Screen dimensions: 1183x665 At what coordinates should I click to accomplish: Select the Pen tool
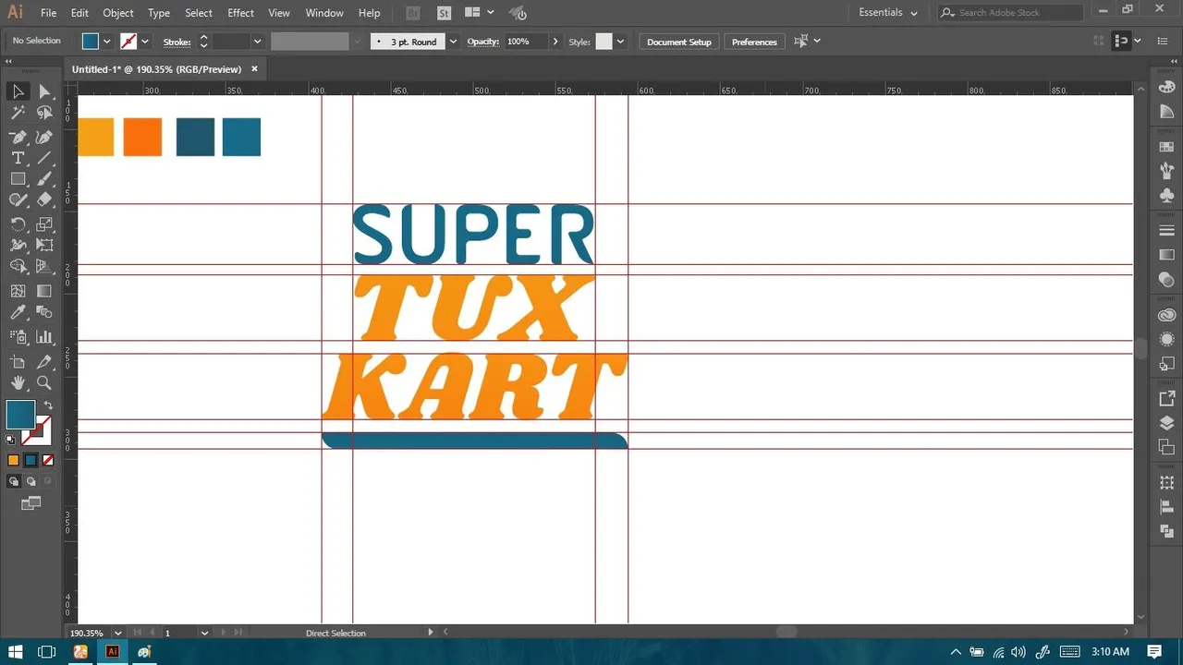click(18, 137)
